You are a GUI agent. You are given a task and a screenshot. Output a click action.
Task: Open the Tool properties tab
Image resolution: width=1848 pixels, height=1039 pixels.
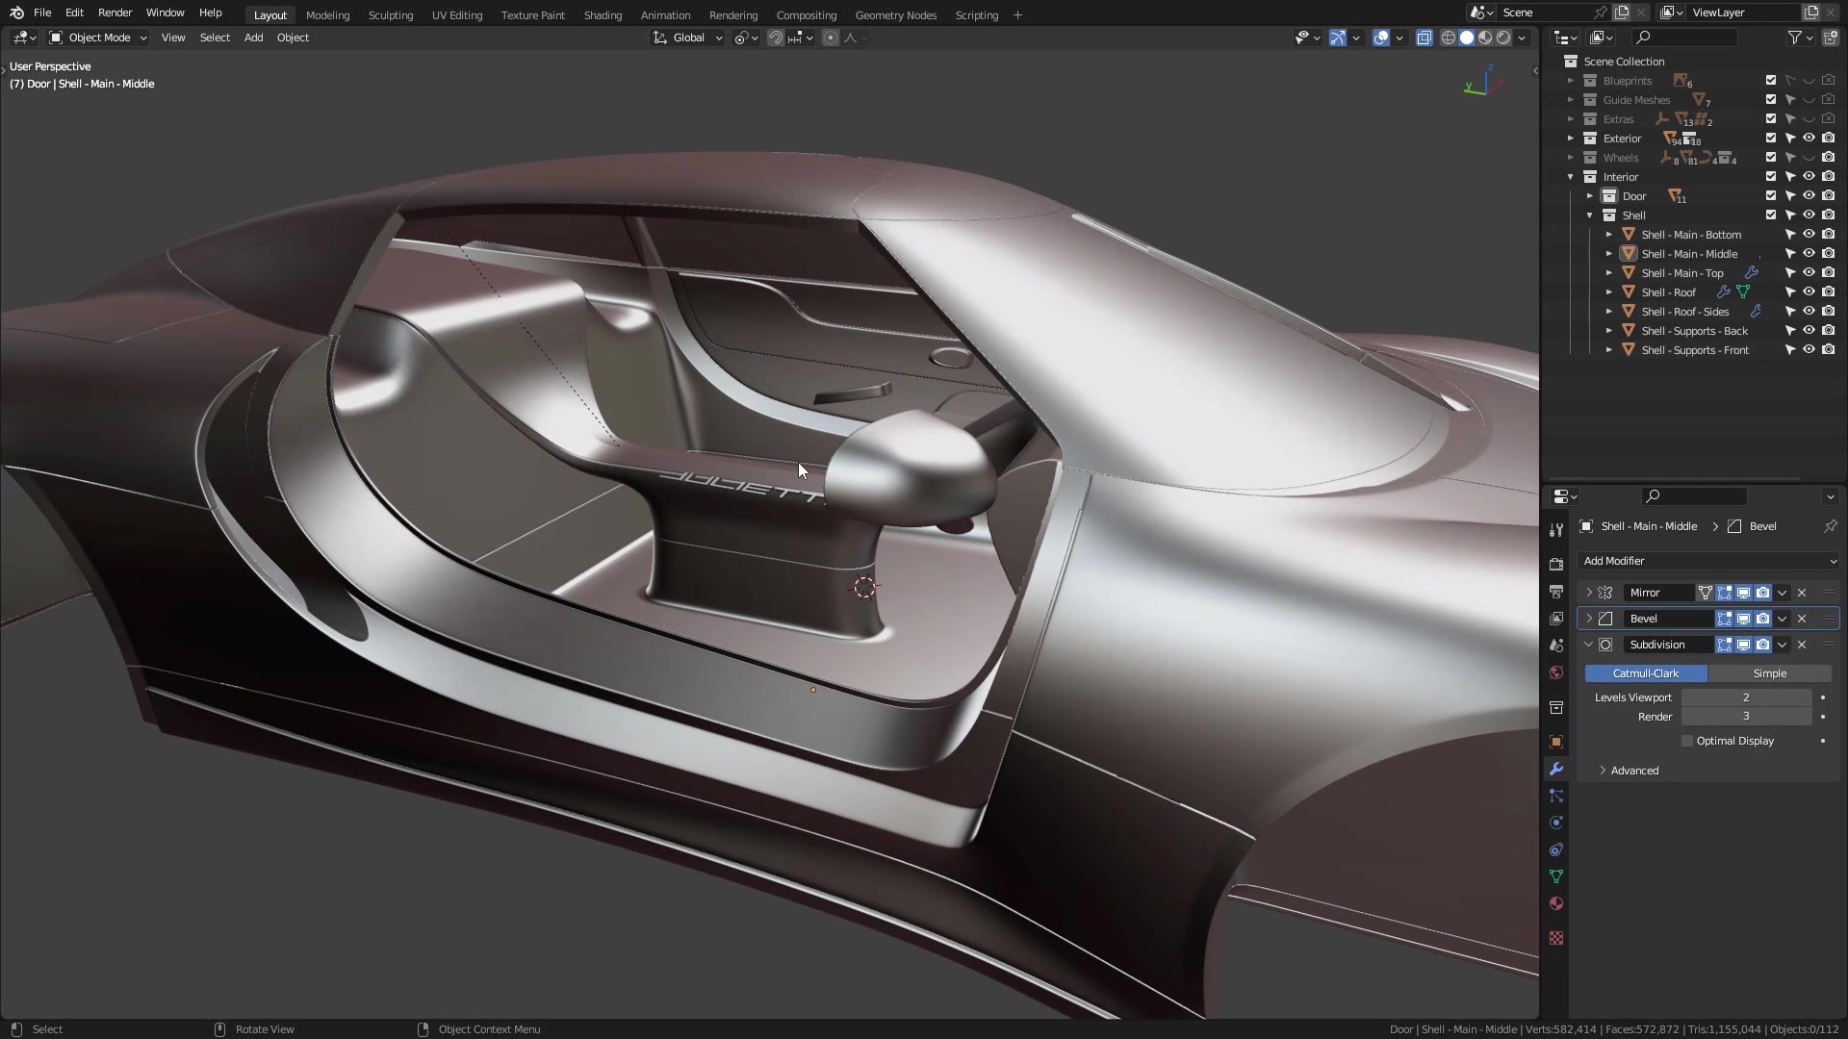pos(1556,530)
